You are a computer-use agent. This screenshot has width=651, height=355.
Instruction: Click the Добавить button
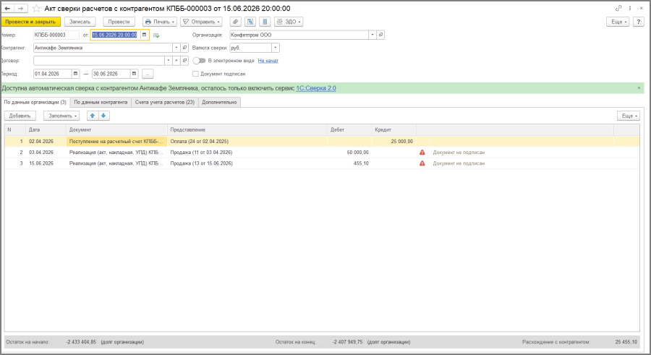click(x=20, y=116)
